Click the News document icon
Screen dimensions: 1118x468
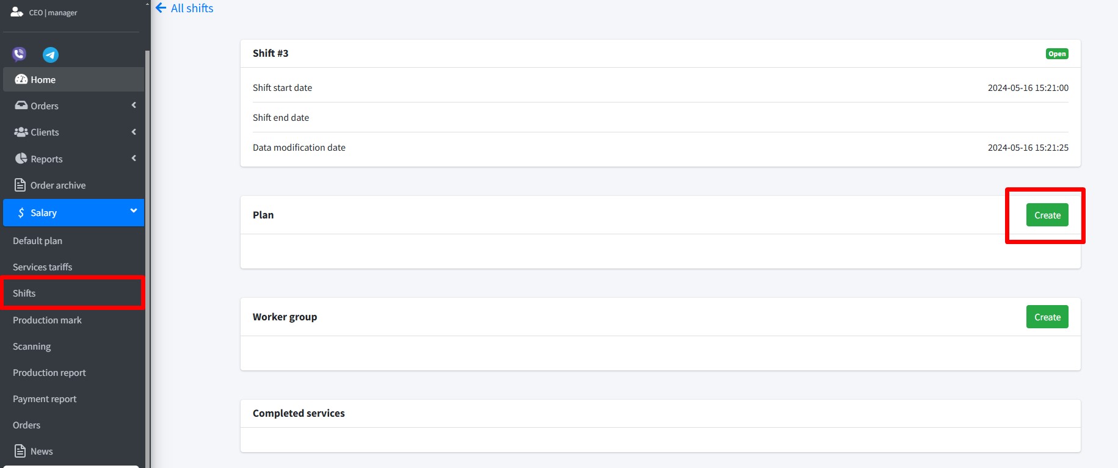20,451
